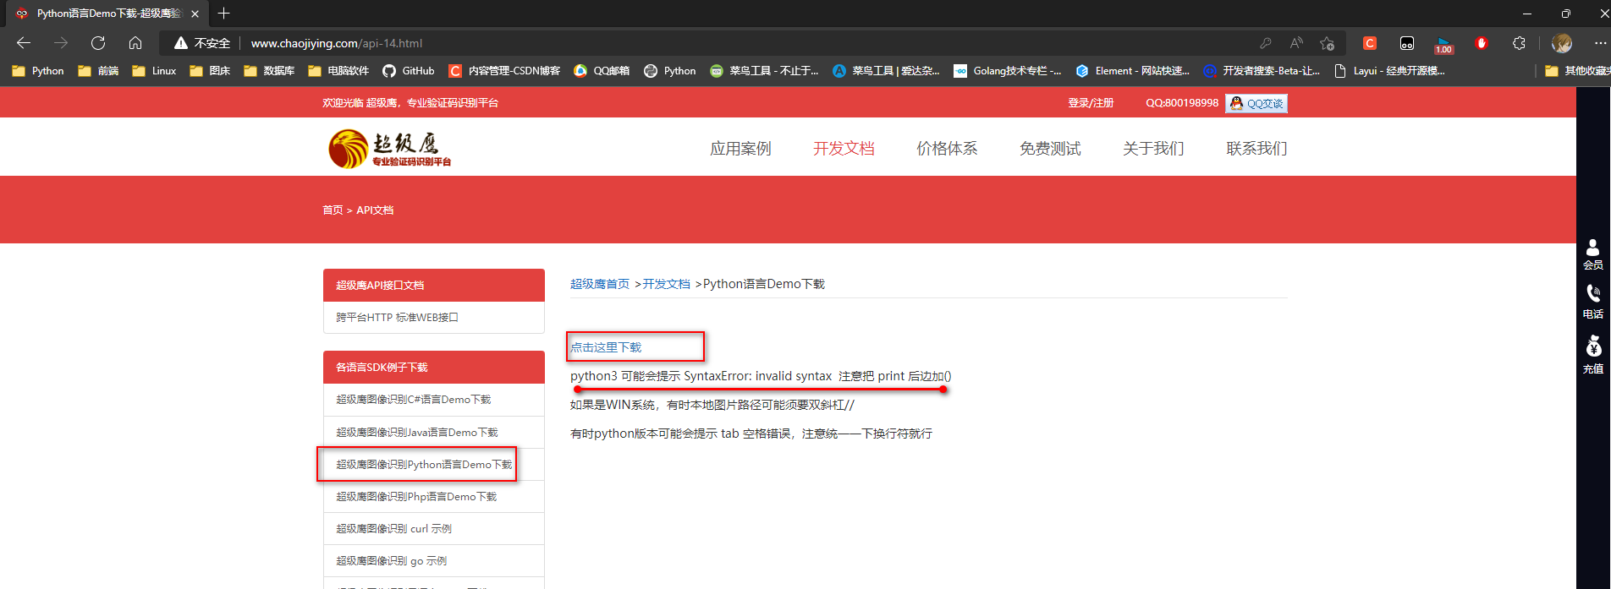1611x589 pixels.
Task: Click API文档 in the red banner breadcrumb
Action: point(375,210)
